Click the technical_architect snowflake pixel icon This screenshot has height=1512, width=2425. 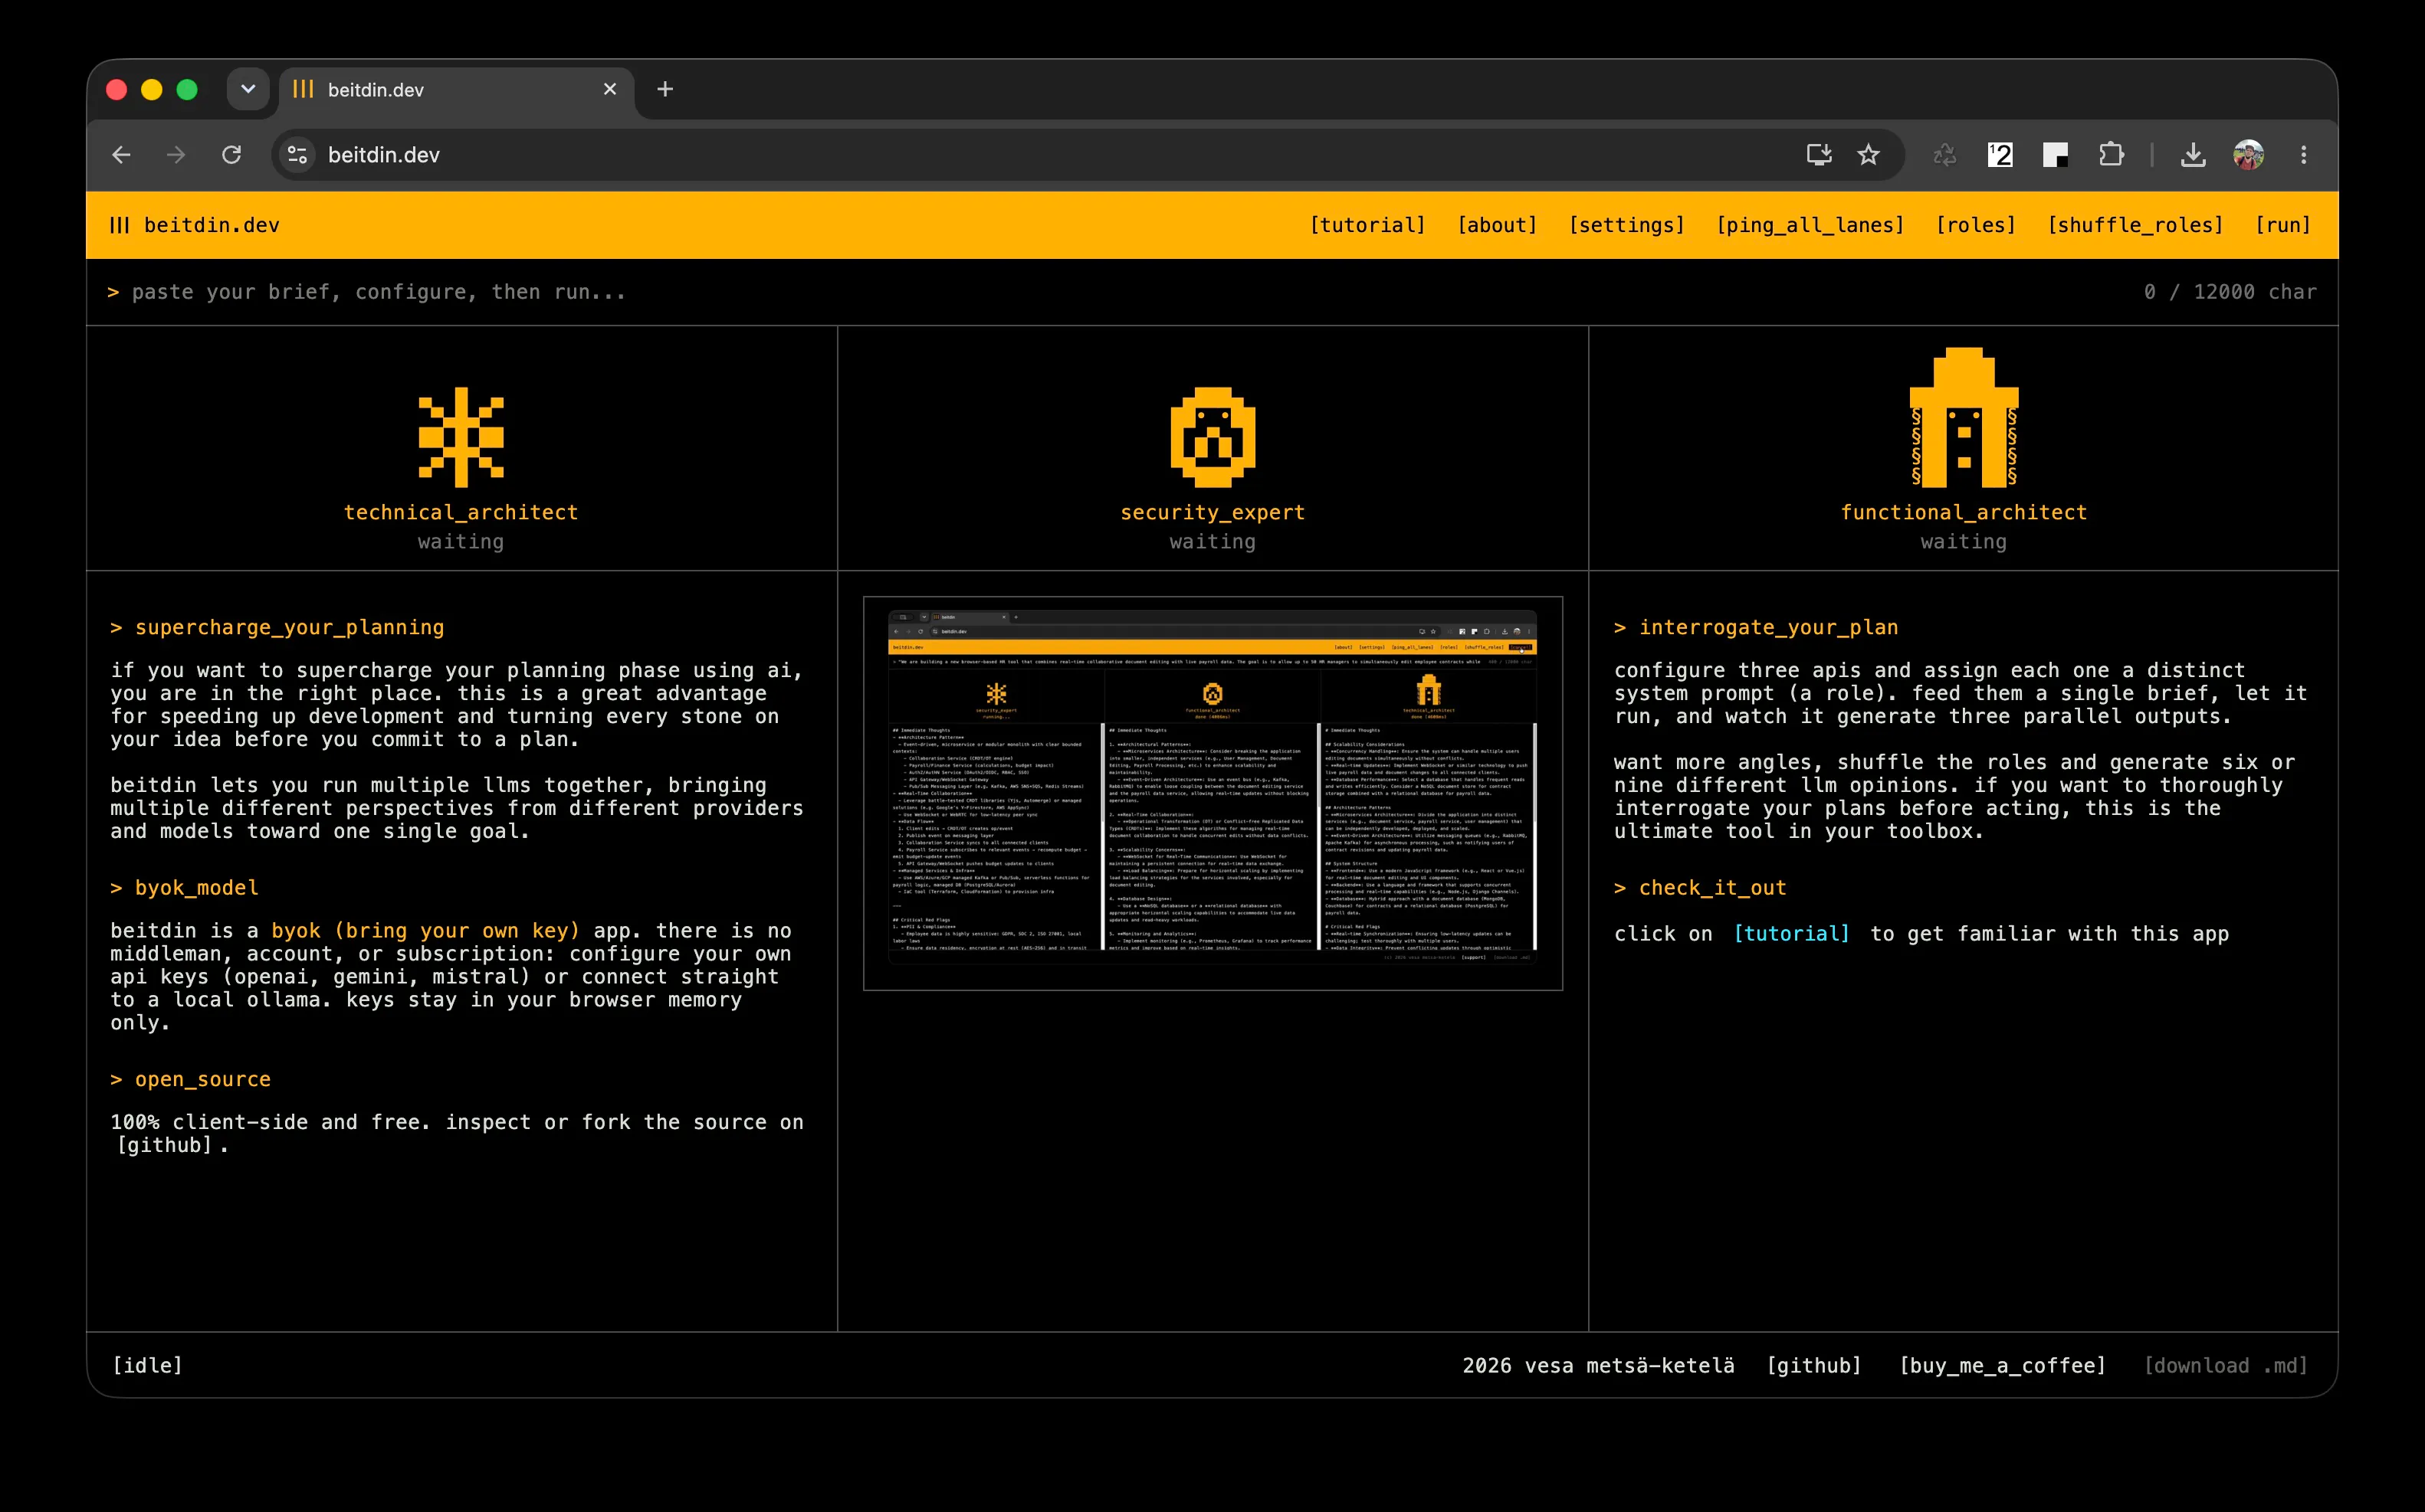(x=461, y=437)
